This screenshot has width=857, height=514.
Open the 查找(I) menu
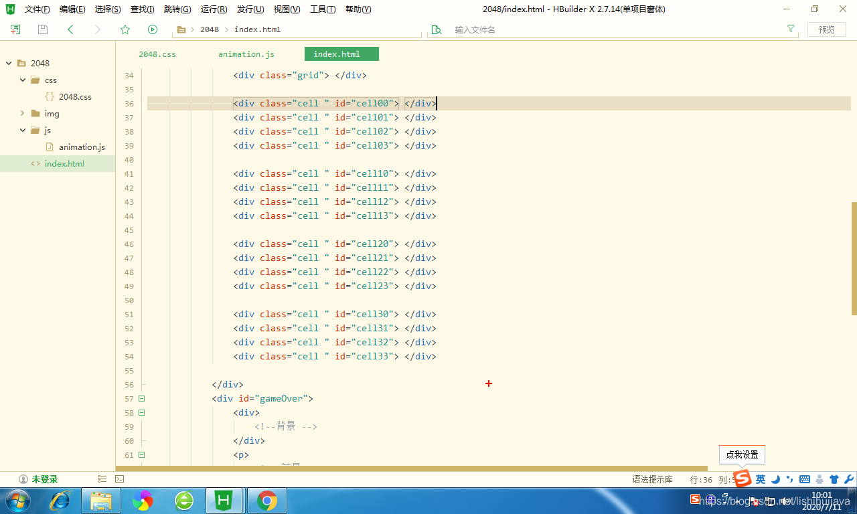click(142, 9)
